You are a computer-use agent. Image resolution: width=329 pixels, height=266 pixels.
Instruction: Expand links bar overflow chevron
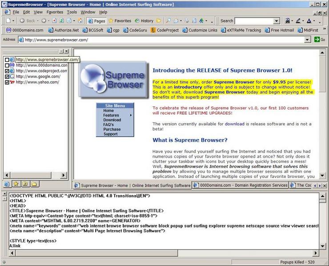pos(325,29)
